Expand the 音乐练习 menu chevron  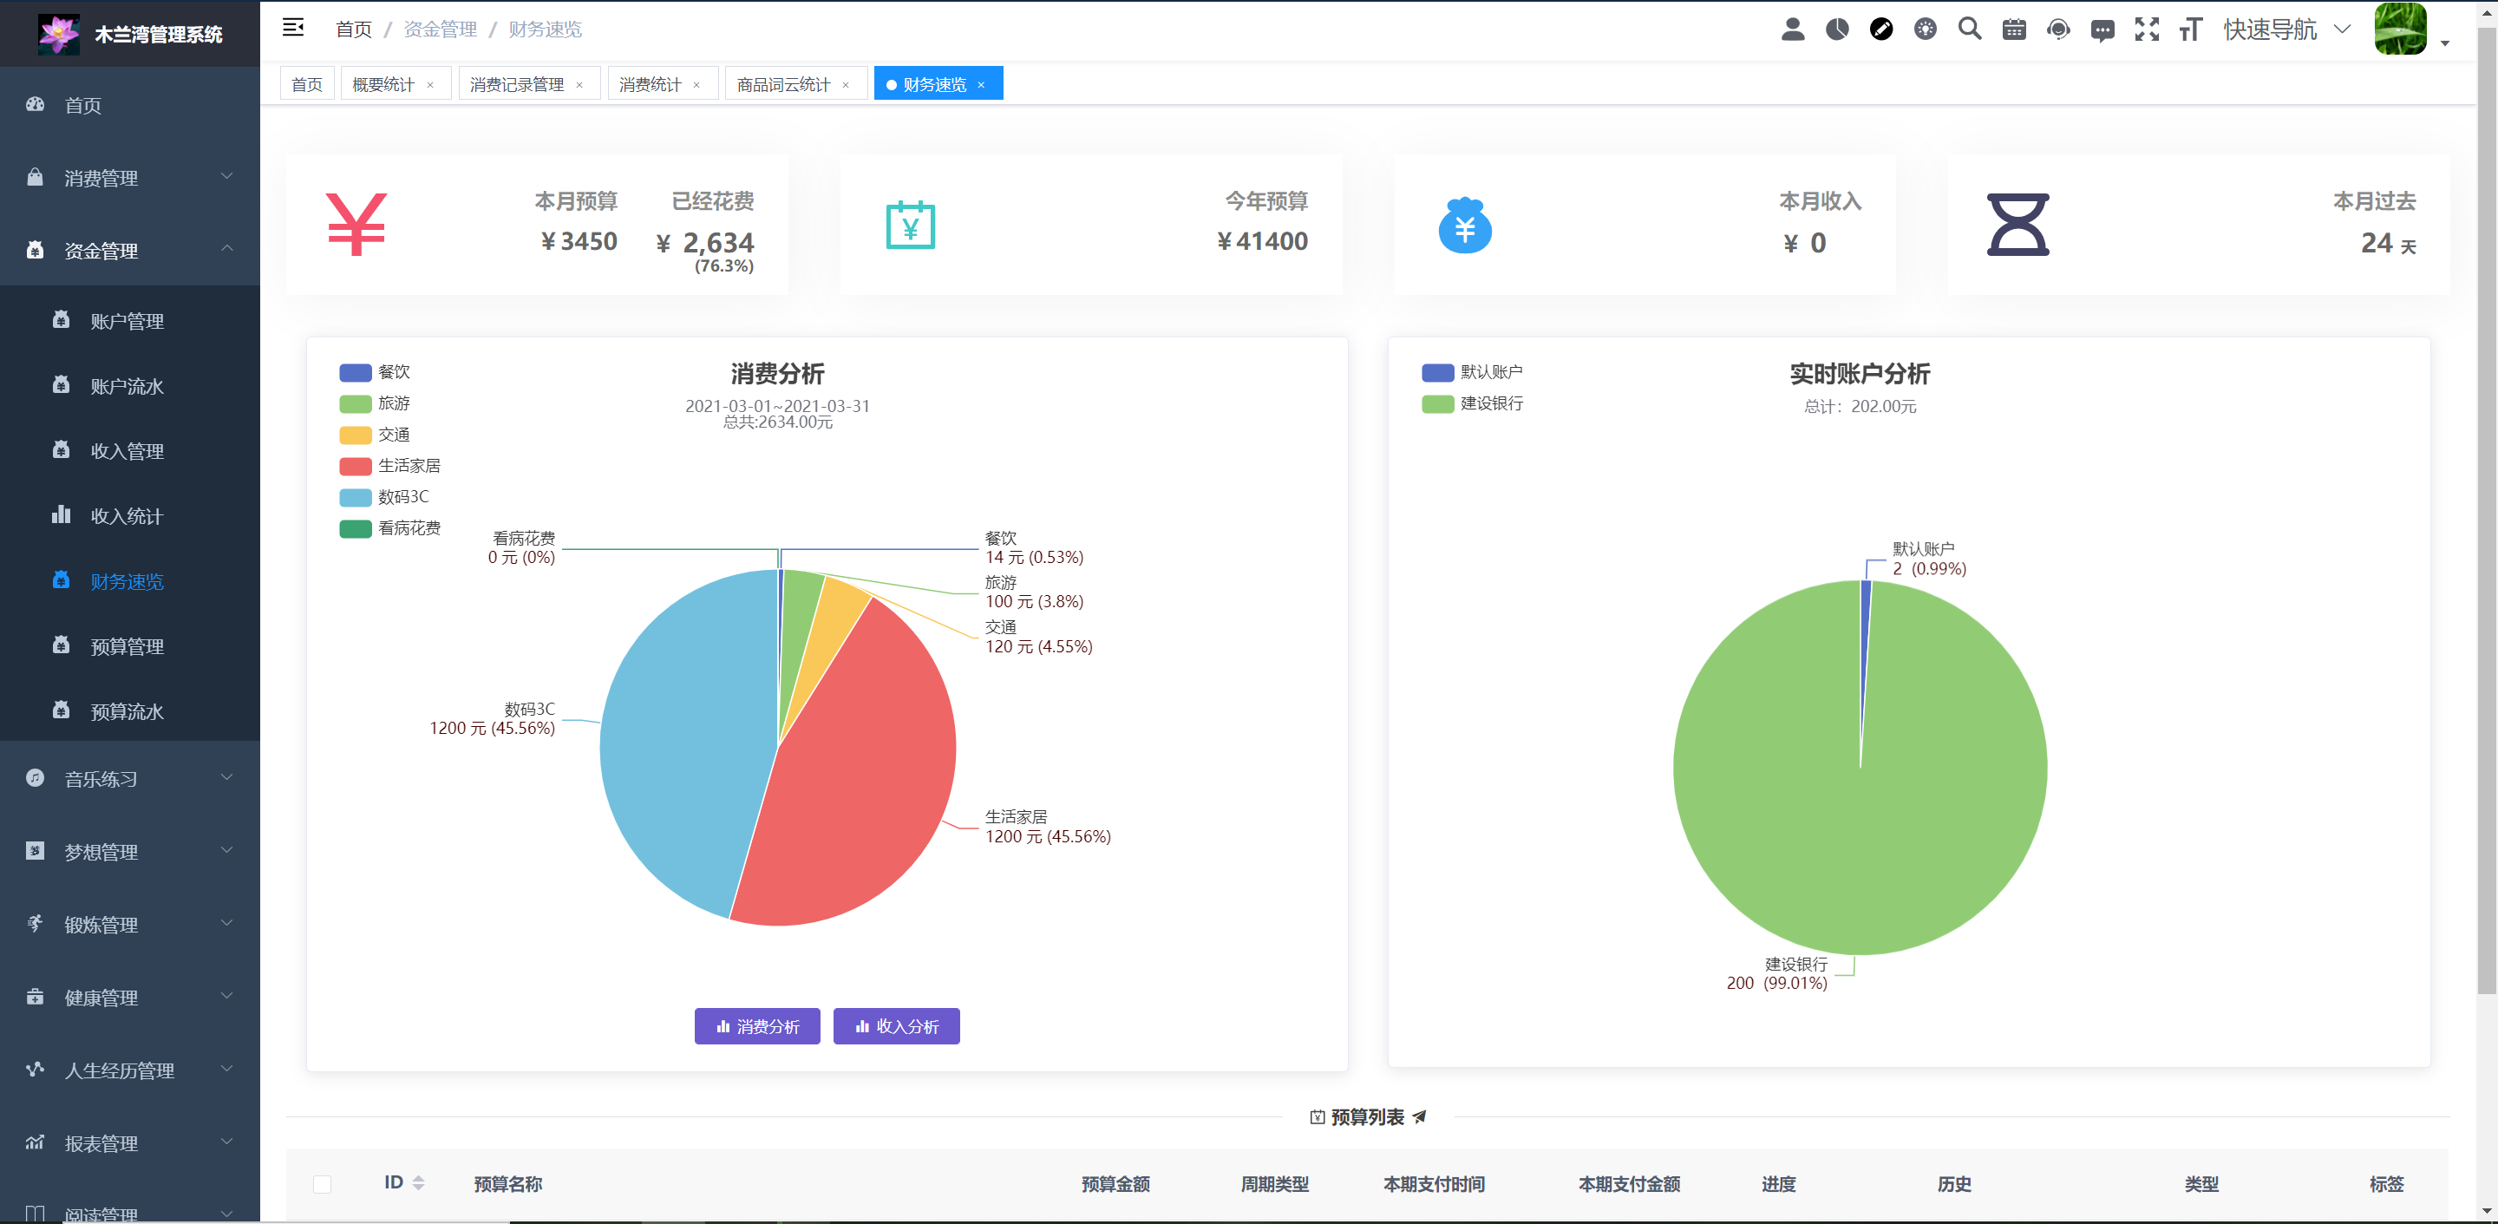pyautogui.click(x=227, y=777)
